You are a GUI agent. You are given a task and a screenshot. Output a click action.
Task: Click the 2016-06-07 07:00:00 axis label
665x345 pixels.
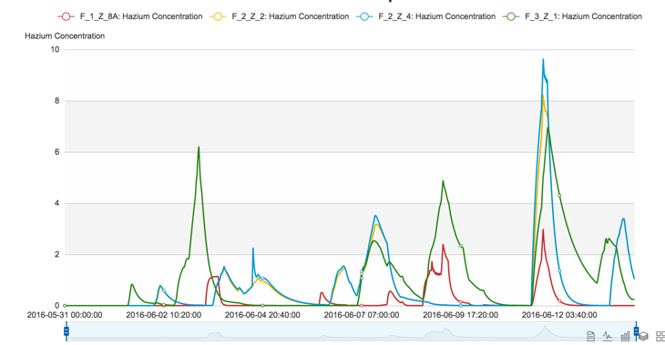pyautogui.click(x=362, y=315)
